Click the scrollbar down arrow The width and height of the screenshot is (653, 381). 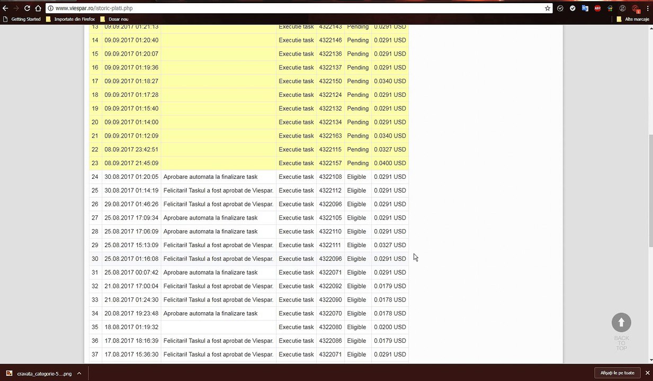click(x=650, y=360)
